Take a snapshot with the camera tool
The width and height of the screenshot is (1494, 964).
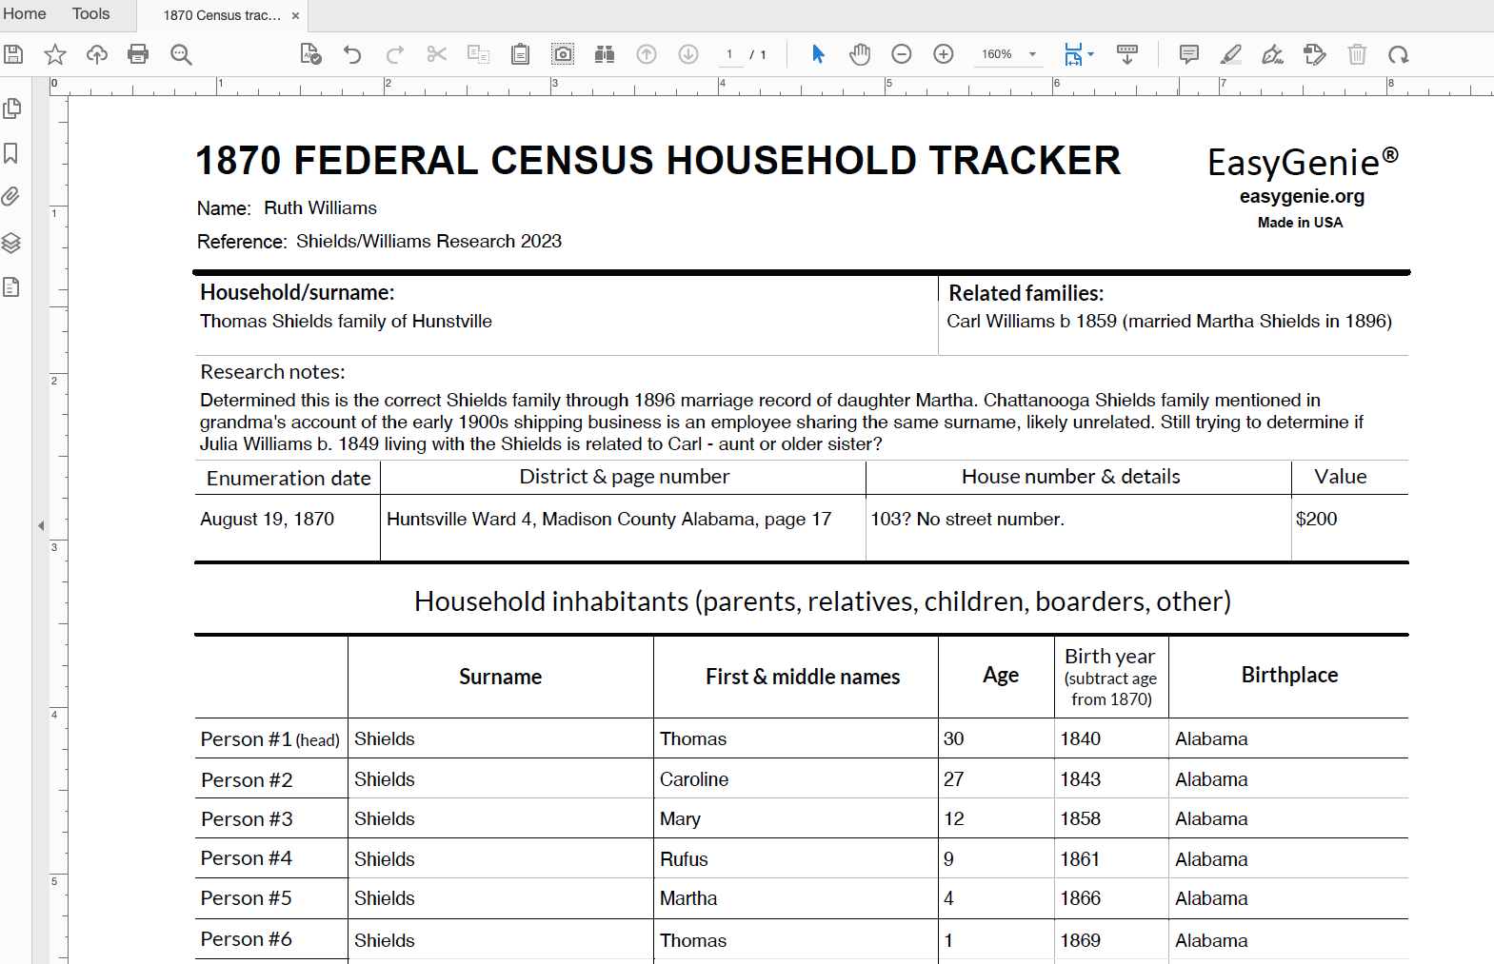563,54
